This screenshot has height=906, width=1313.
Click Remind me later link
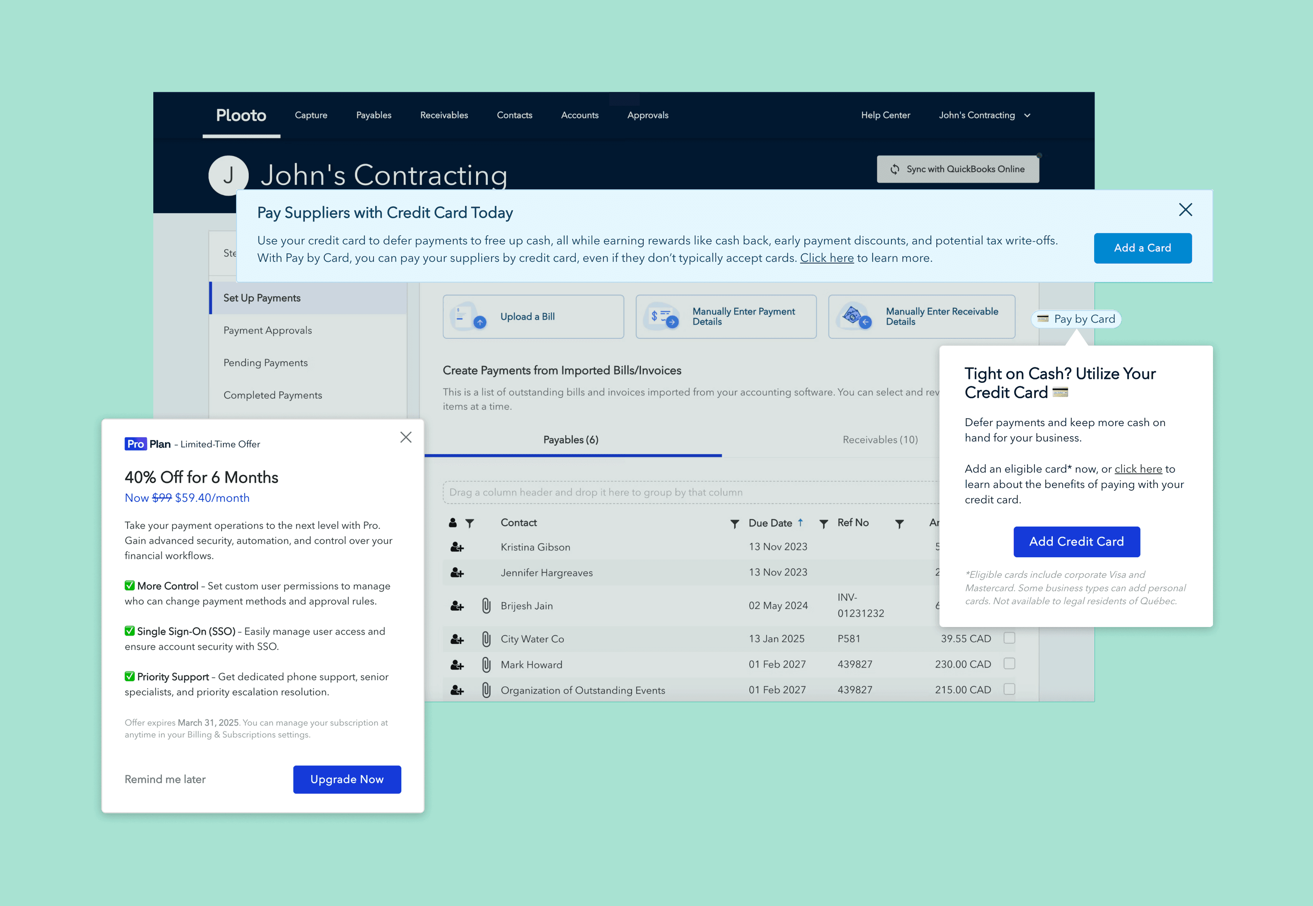165,780
